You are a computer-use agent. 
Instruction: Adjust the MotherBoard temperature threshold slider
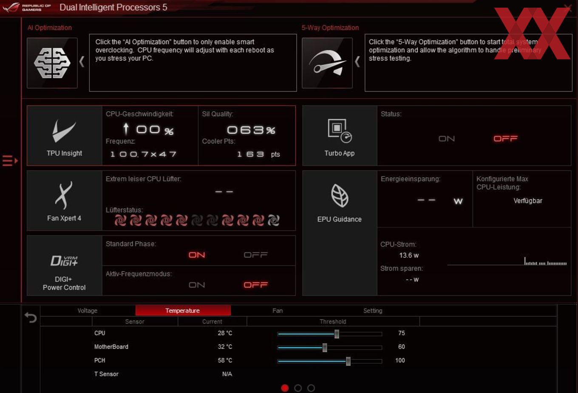325,348
